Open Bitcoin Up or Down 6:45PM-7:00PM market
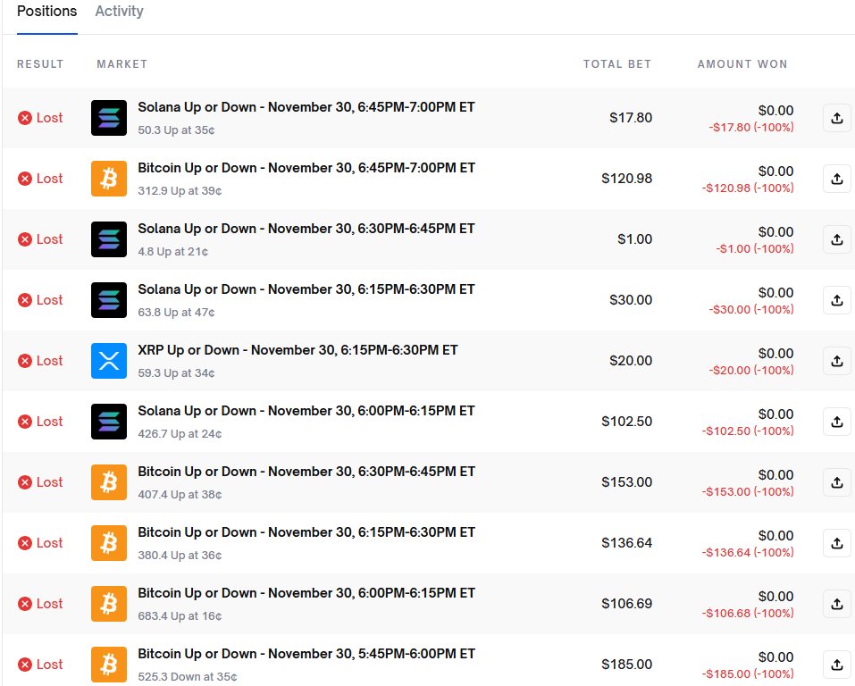The width and height of the screenshot is (855, 686). [306, 167]
